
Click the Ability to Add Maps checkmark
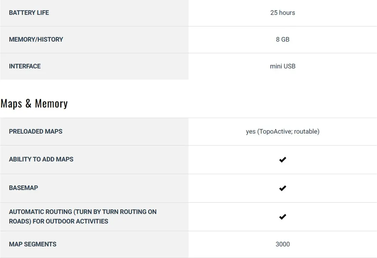click(283, 160)
